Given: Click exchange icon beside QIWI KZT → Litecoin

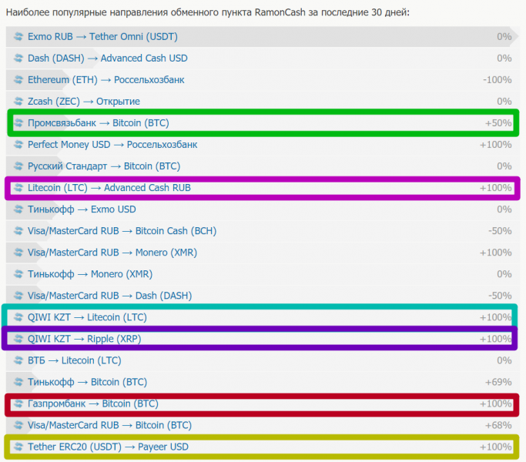Looking at the screenshot, I should 18,317.
